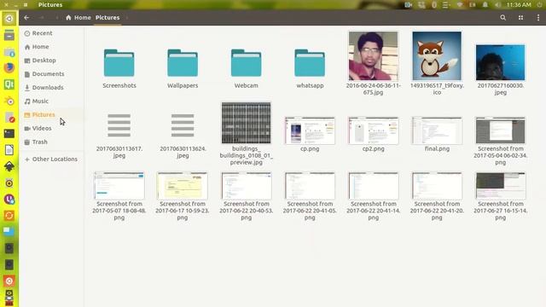Select the final.png thumbnail

coord(437,130)
